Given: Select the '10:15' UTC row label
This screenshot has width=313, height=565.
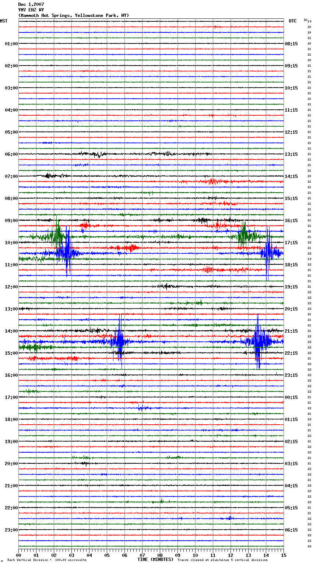Looking at the screenshot, I should point(291,88).
